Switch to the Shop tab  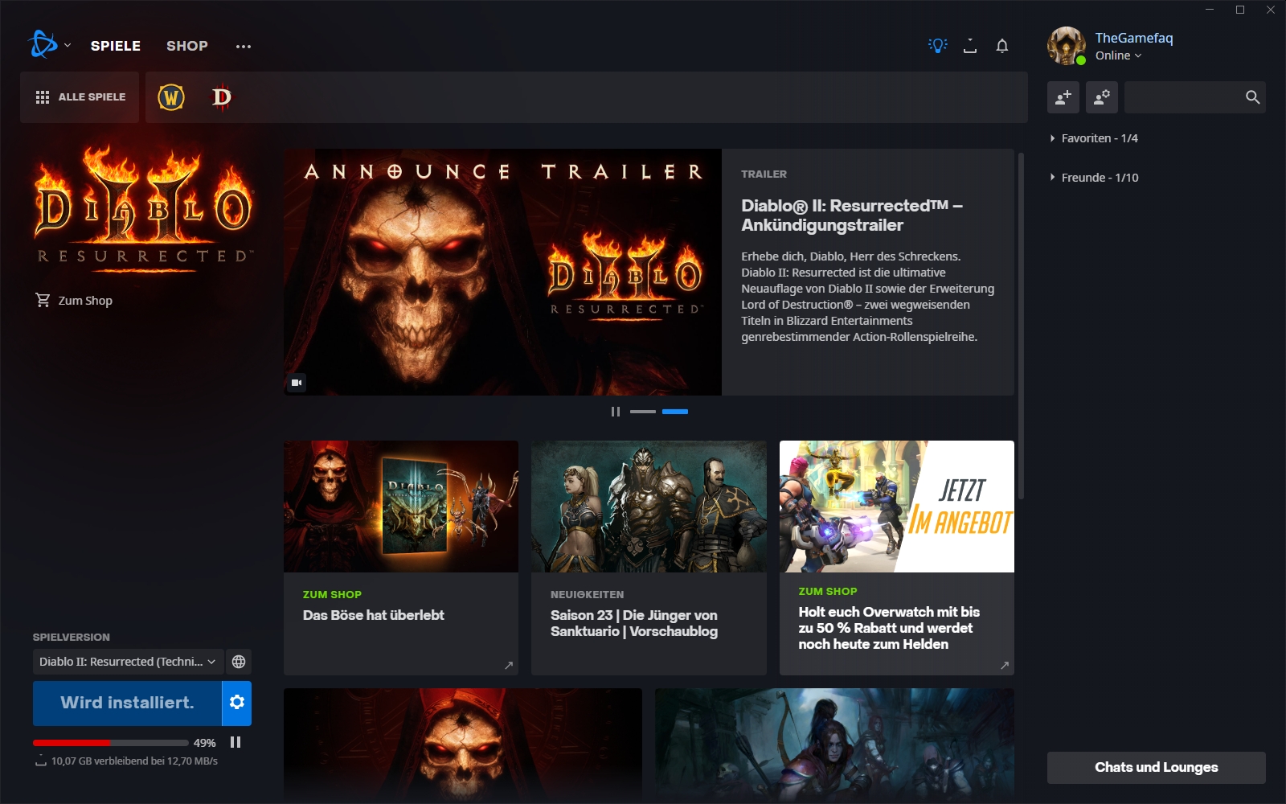(187, 46)
